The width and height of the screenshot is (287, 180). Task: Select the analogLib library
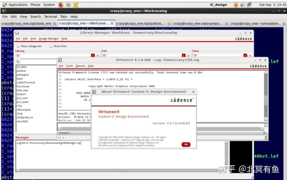click(x=23, y=75)
